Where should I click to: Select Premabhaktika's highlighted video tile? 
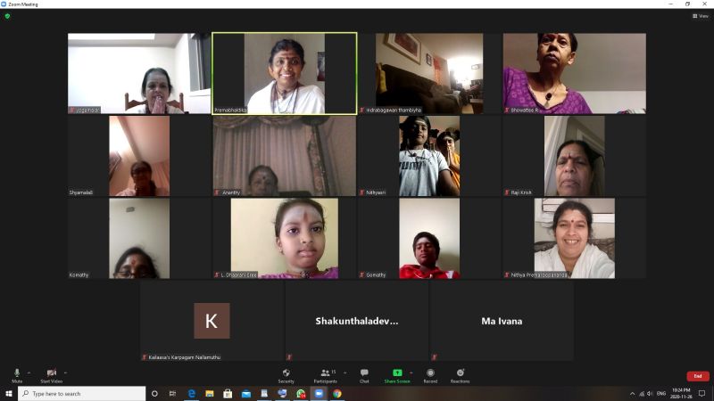(x=284, y=73)
